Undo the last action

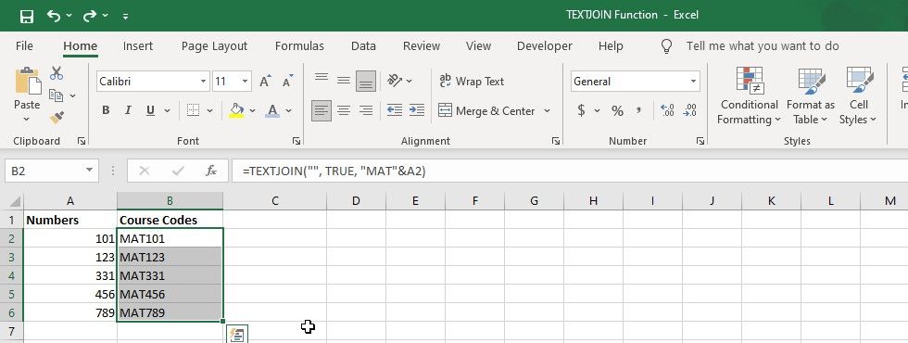[54, 17]
